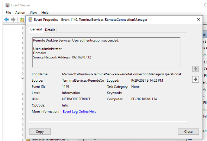Image resolution: width=207 pixels, height=141 pixels.
Task: Go forward with the gray right arrow
Action: point(13,20)
